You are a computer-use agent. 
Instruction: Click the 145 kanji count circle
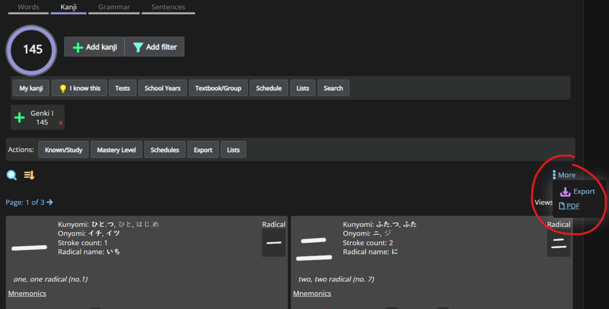32,50
